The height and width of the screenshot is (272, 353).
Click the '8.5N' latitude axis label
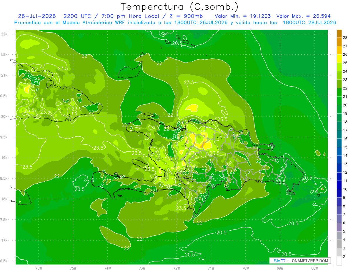[x=5, y=178]
